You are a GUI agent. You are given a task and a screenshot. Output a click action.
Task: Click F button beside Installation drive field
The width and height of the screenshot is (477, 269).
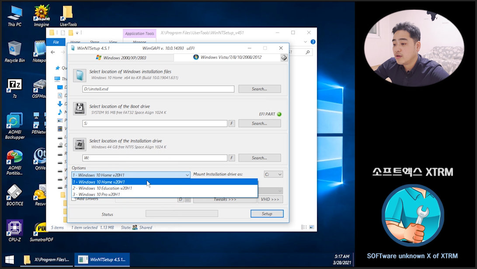[231, 158]
